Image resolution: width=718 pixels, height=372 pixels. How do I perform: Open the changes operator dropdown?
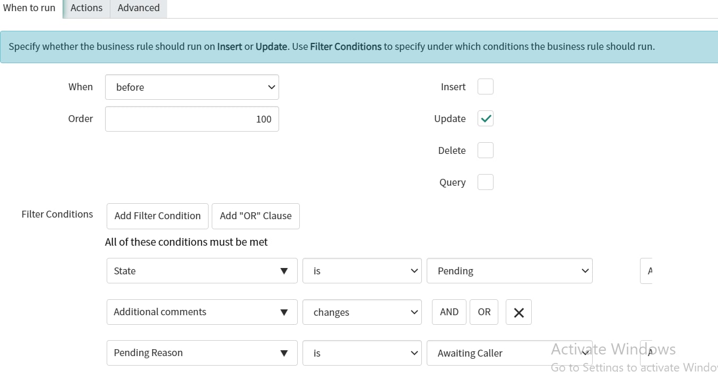[x=362, y=312]
